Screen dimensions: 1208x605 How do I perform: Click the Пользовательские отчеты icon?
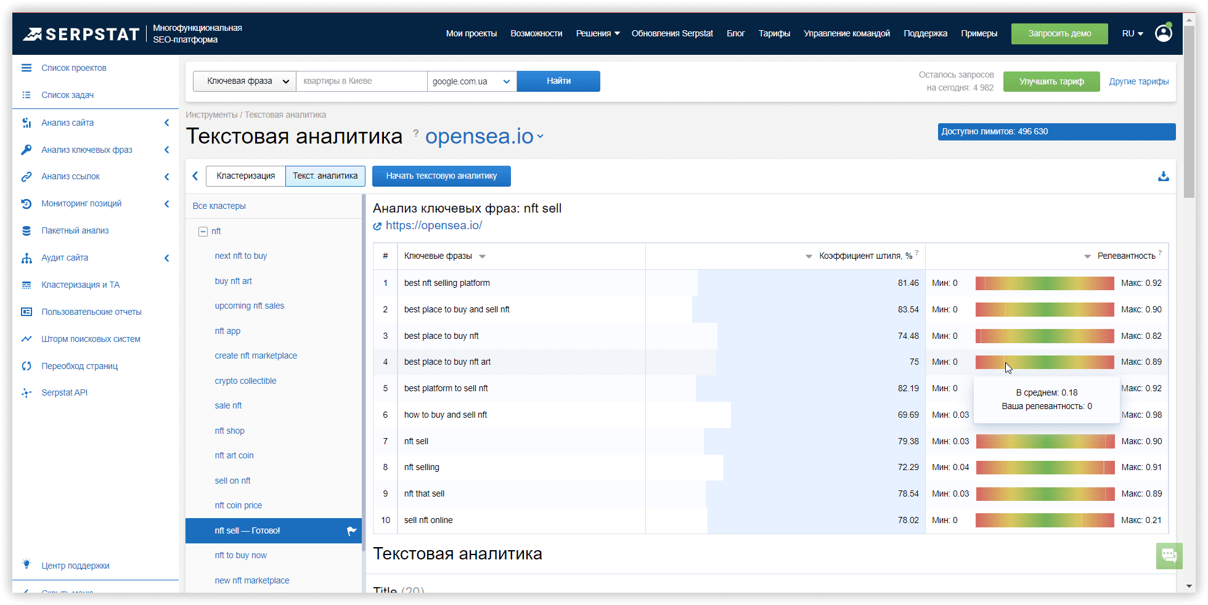pyautogui.click(x=27, y=312)
